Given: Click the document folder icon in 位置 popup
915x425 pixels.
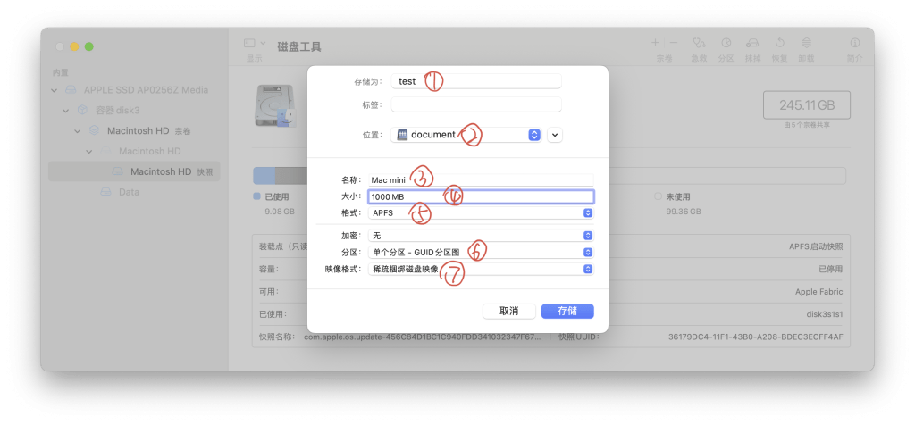Looking at the screenshot, I should point(402,135).
